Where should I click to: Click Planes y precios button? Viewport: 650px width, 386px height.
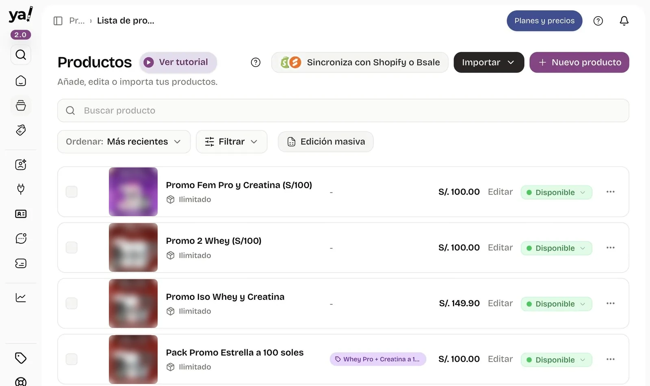coord(544,21)
